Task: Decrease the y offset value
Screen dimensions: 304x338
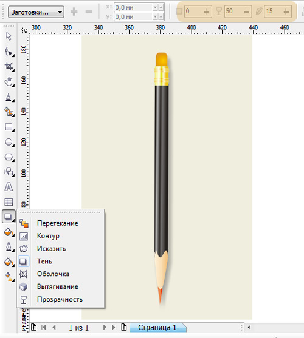Action: click(155, 16)
